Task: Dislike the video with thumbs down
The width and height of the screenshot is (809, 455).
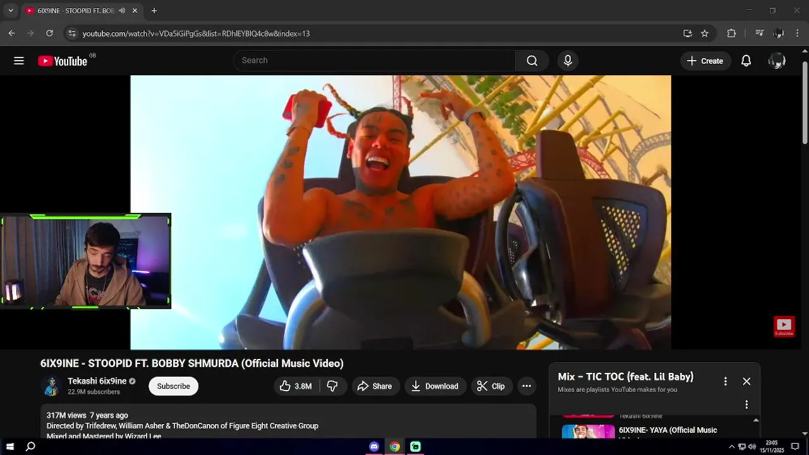Action: coord(332,386)
